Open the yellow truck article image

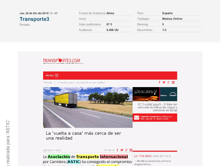(x=88, y=108)
